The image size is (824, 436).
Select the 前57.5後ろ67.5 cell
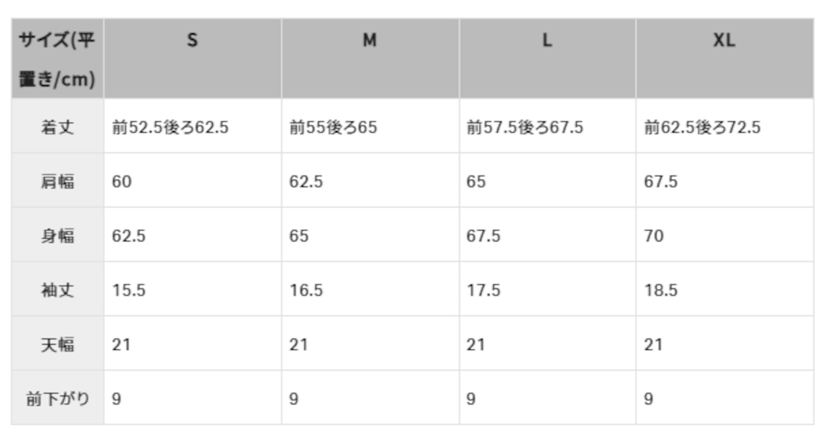(547, 126)
